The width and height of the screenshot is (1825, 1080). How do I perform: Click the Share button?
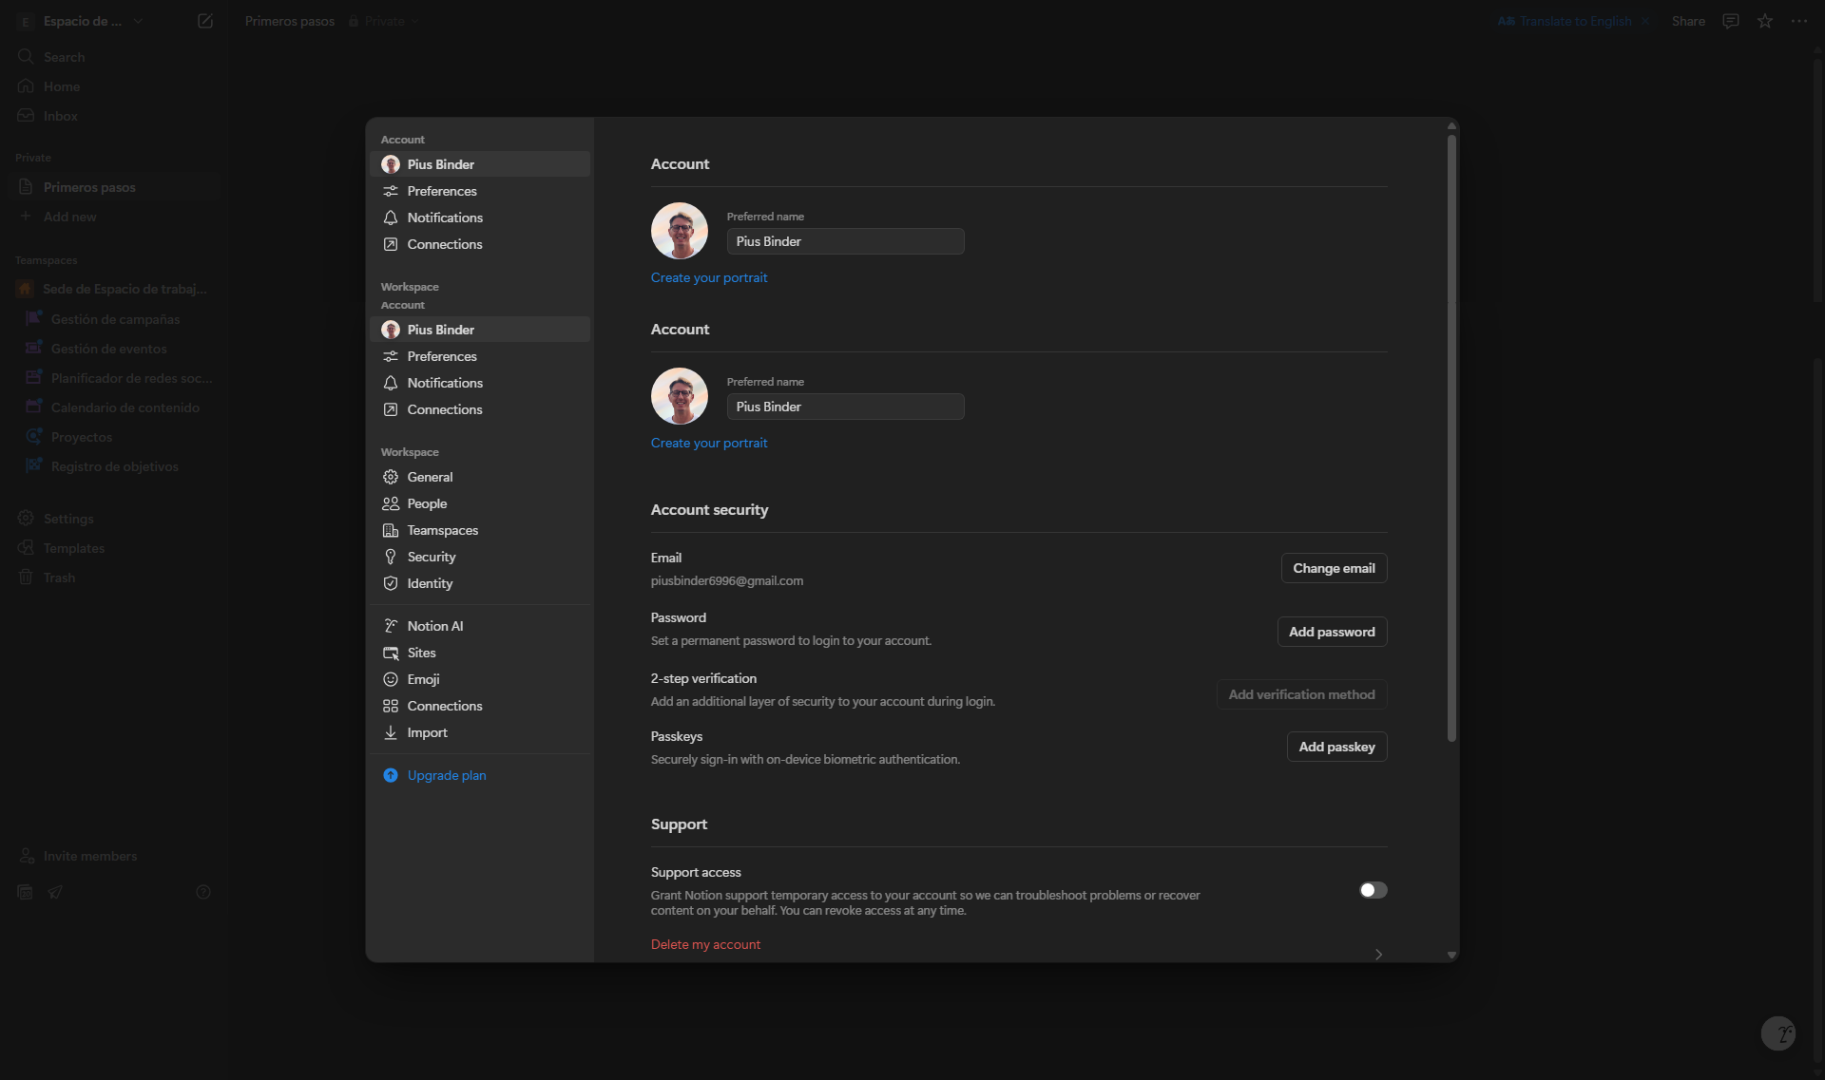(1688, 21)
